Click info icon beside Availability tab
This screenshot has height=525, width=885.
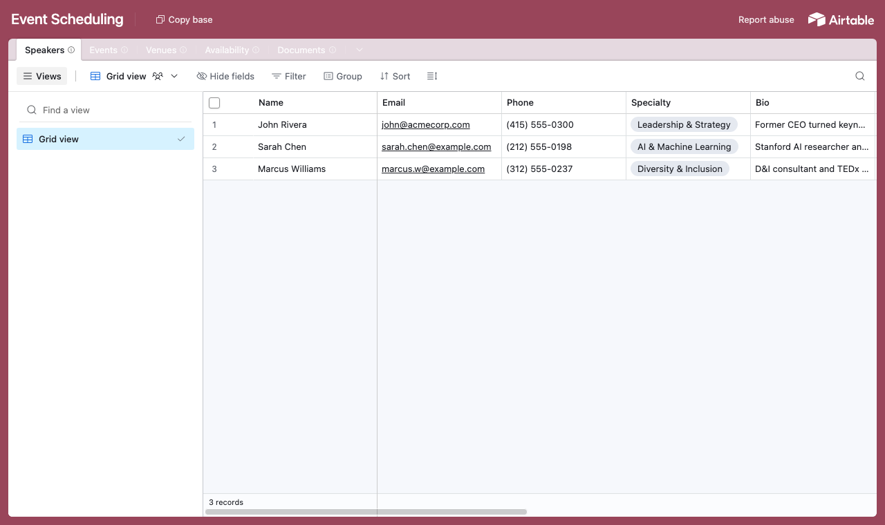tap(256, 50)
